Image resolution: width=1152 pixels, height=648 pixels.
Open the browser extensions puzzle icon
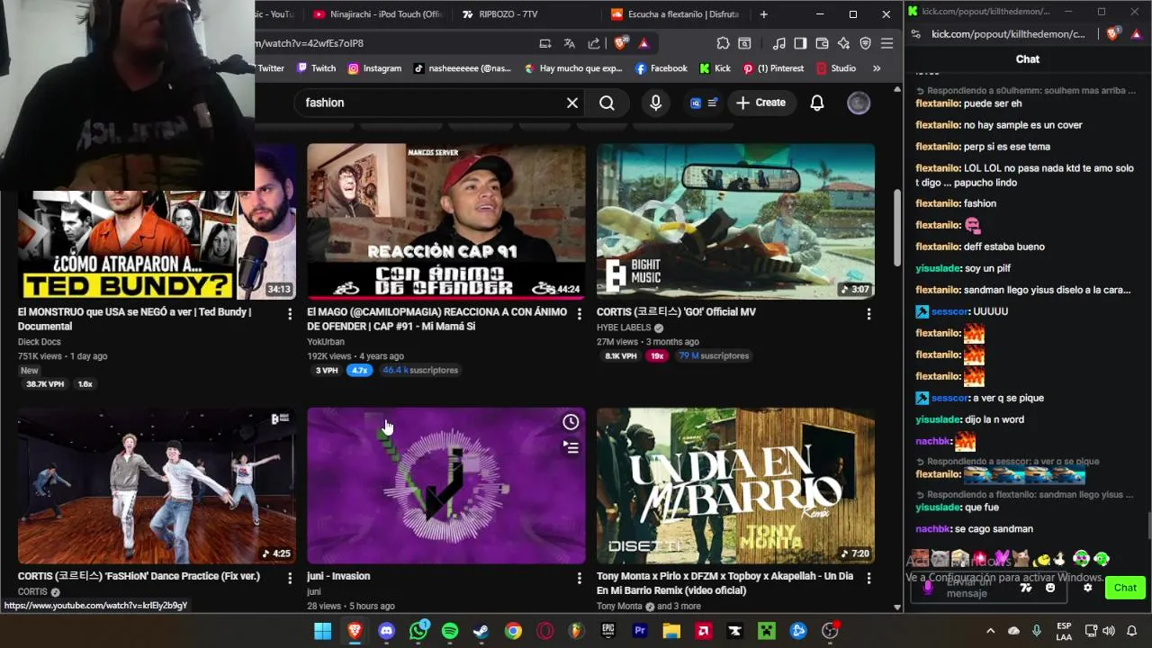click(723, 43)
